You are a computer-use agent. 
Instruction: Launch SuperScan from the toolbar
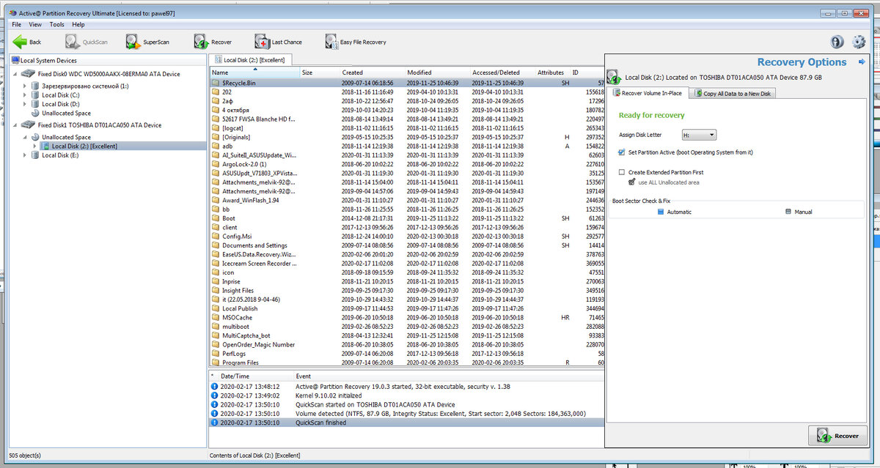[x=147, y=42]
